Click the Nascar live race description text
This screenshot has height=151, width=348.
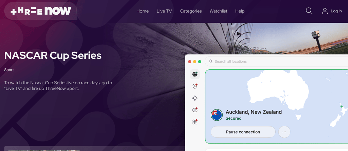[x=58, y=86]
